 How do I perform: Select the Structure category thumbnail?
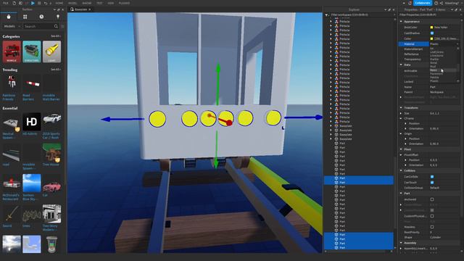click(32, 51)
